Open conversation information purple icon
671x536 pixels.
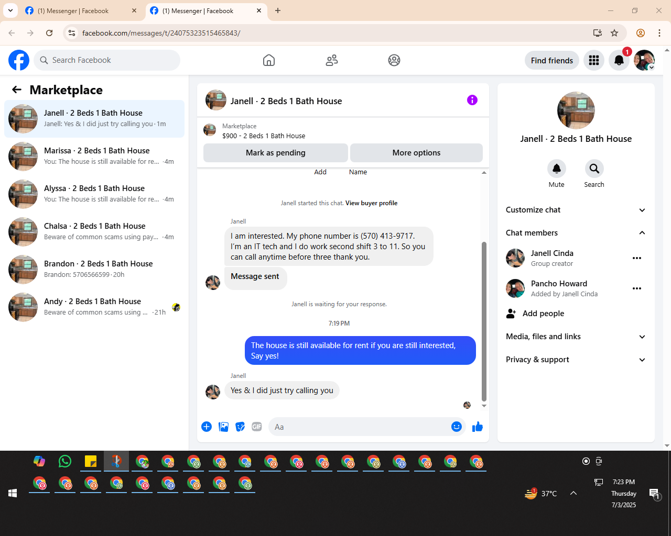(472, 100)
